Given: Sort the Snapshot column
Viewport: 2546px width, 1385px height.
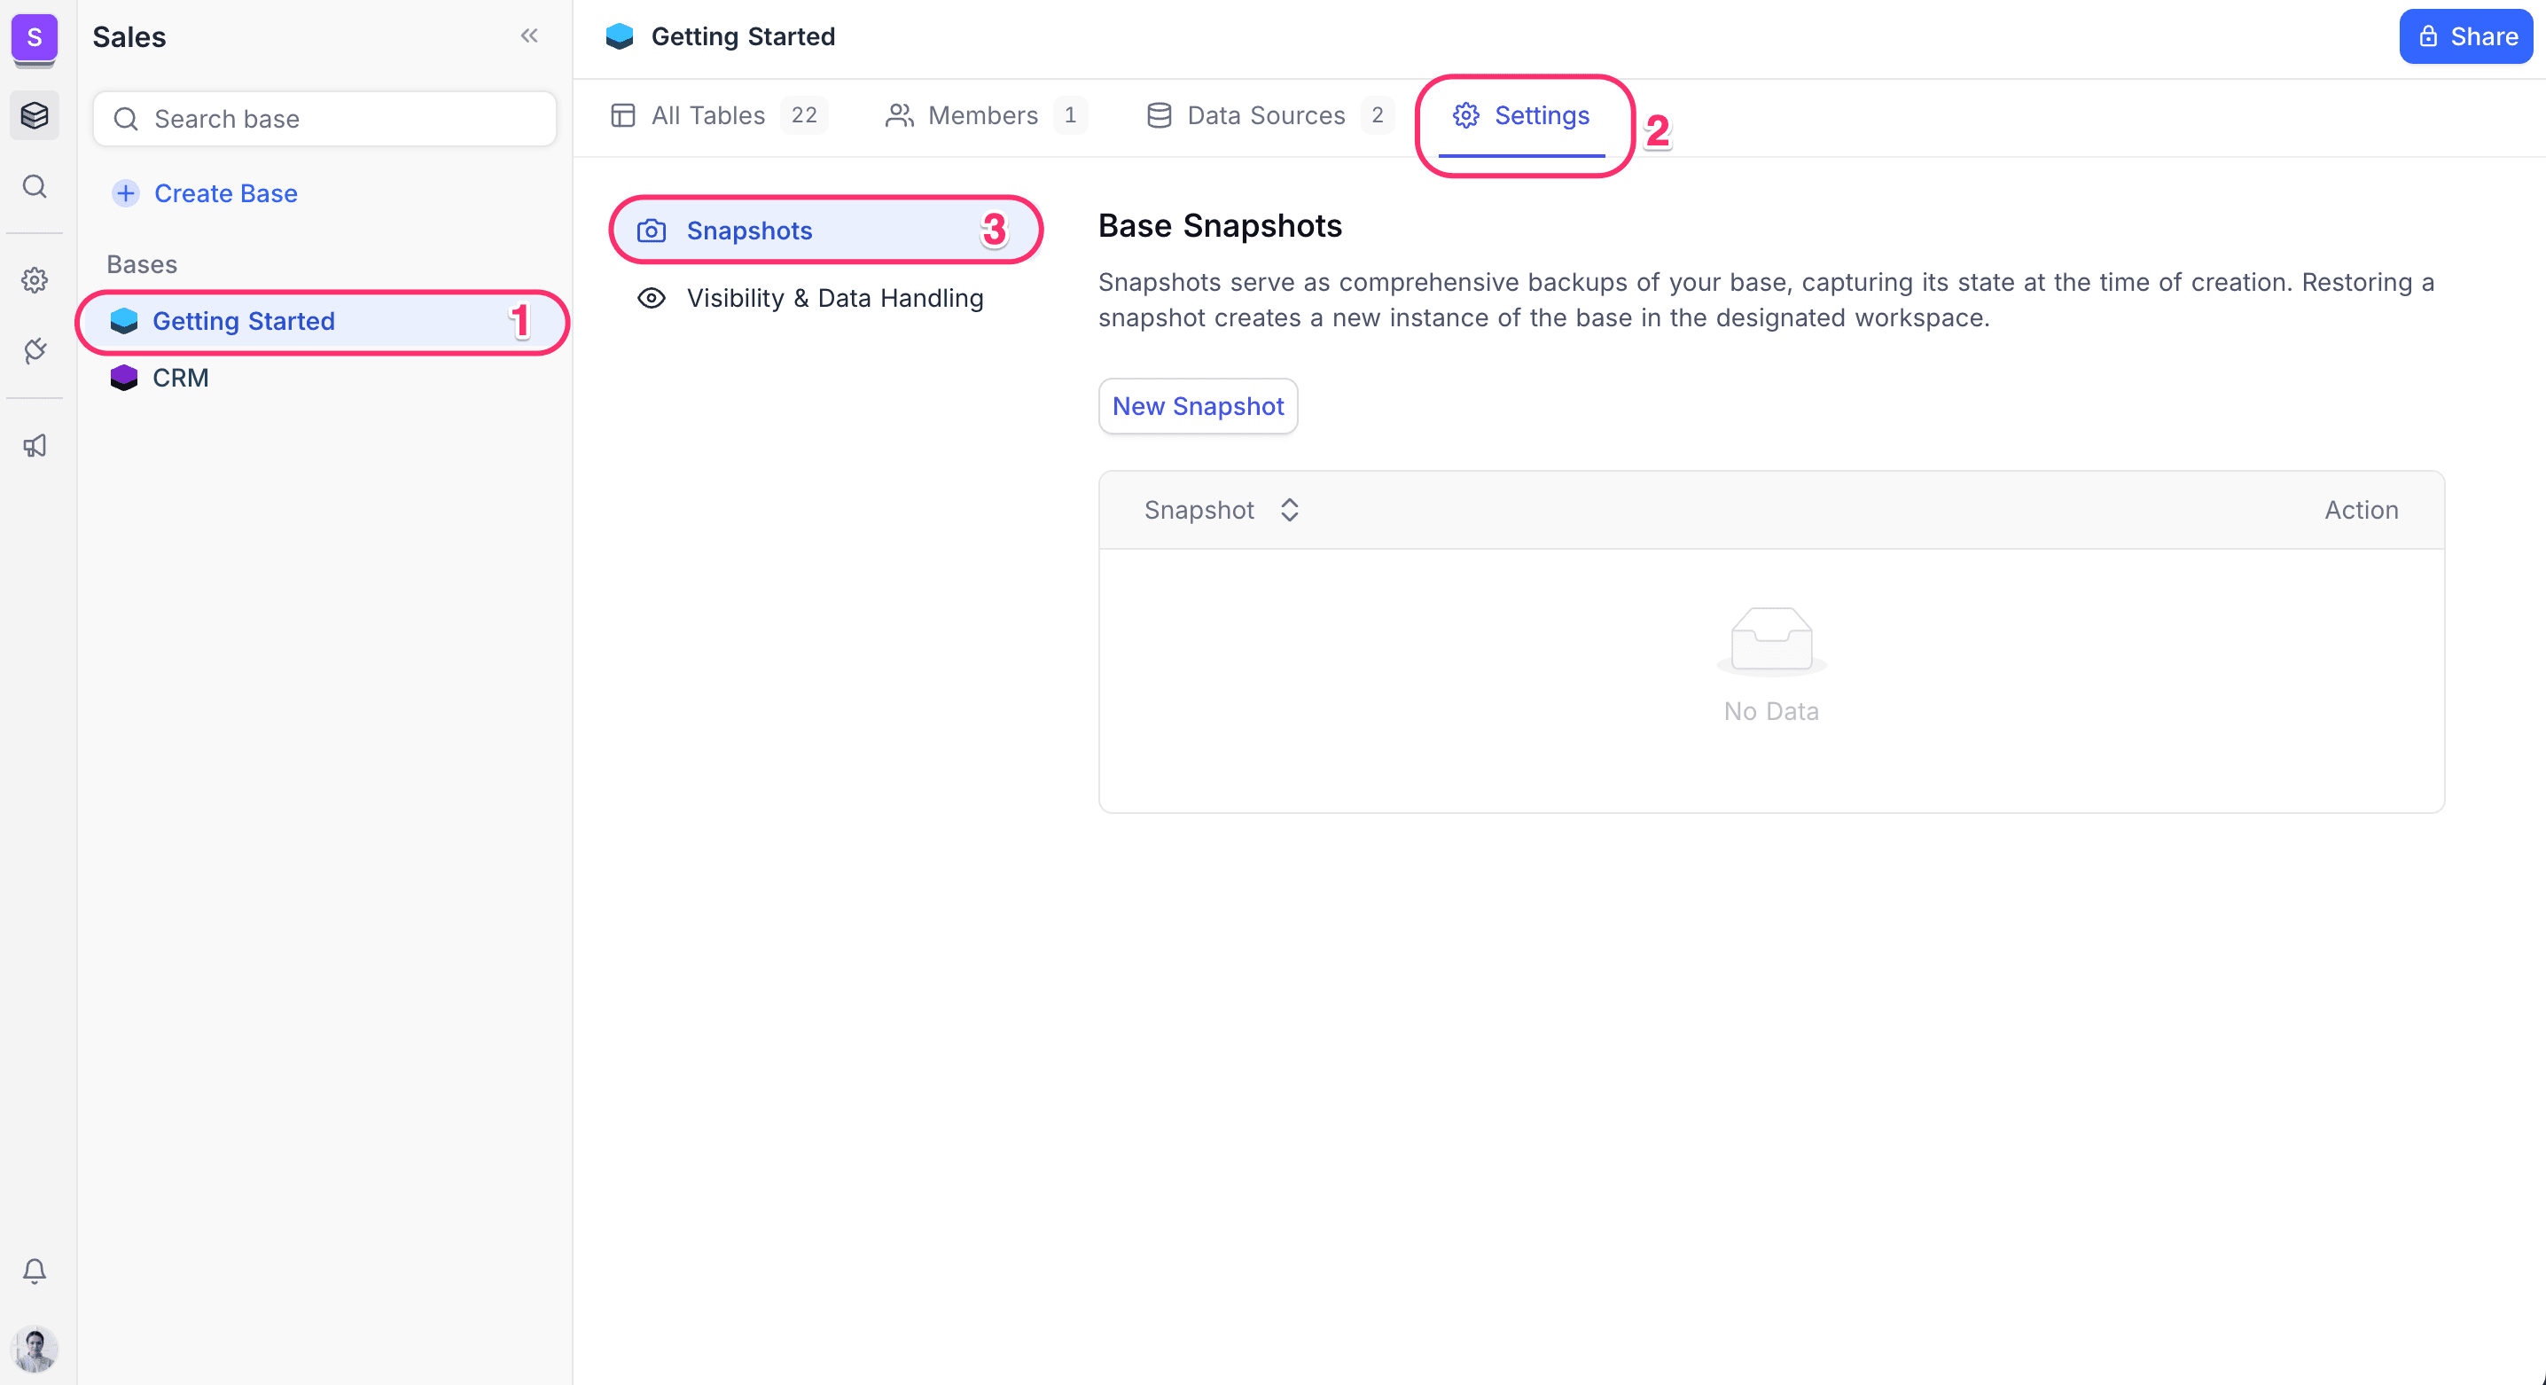Looking at the screenshot, I should point(1289,510).
